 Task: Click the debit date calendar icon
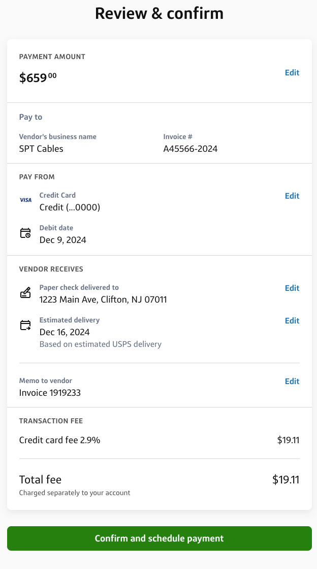25,233
